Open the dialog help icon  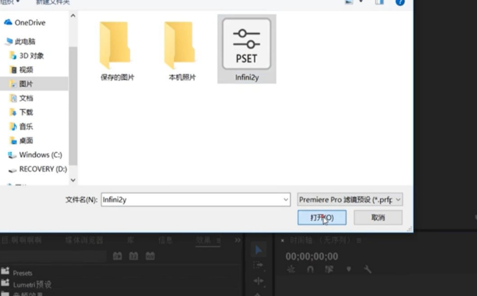pyautogui.click(x=400, y=2)
